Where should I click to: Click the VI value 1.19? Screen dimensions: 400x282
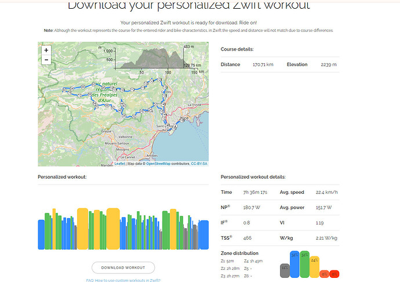319,223
